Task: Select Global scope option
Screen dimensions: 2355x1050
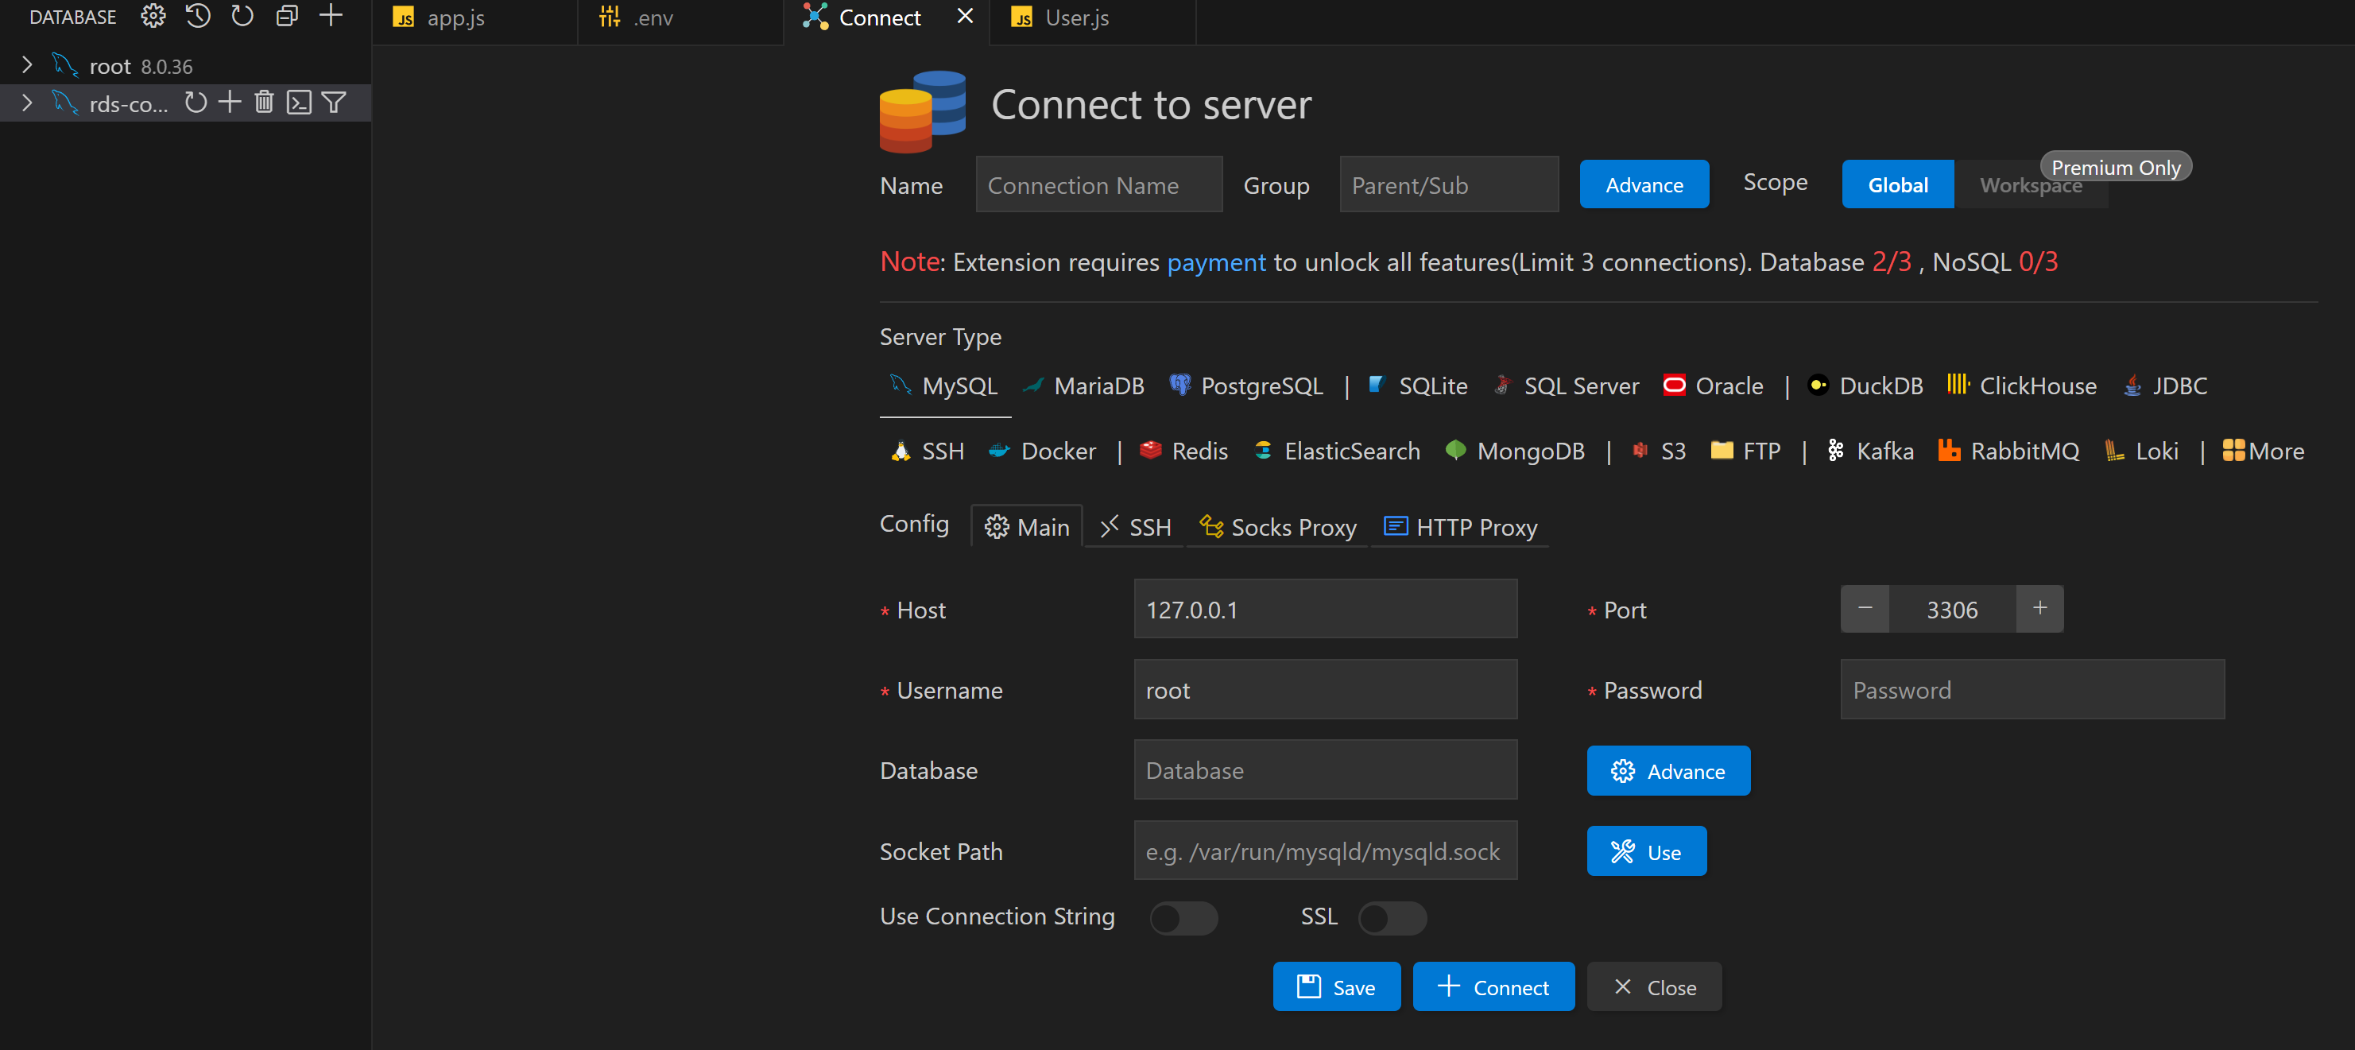Action: click(1897, 184)
